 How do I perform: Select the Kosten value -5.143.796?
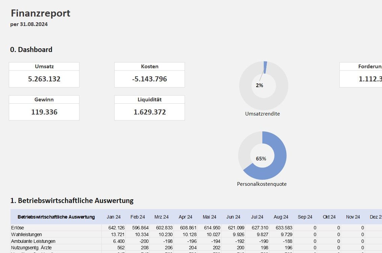pos(149,79)
